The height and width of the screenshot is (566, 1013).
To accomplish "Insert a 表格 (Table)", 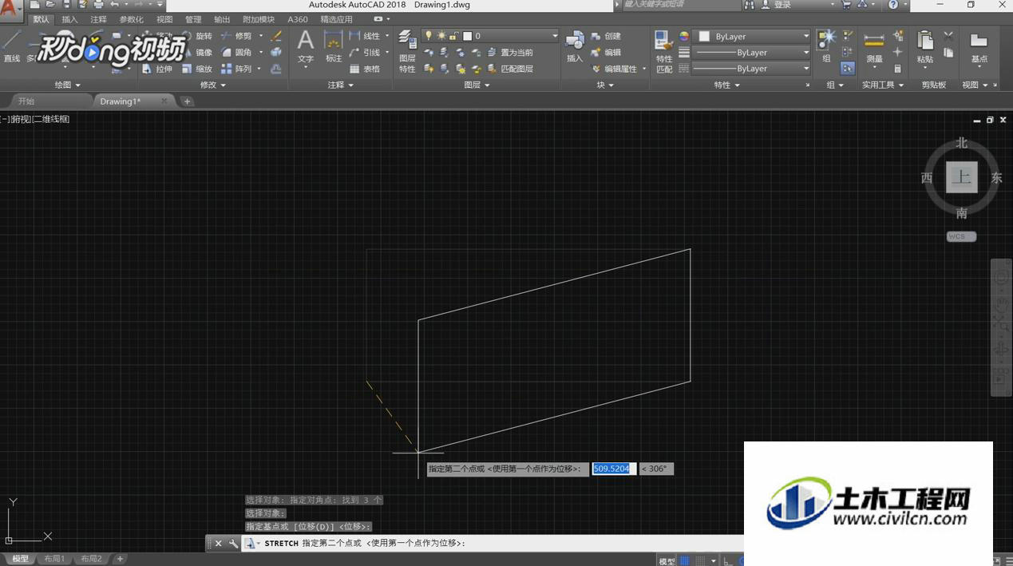I will tap(365, 69).
